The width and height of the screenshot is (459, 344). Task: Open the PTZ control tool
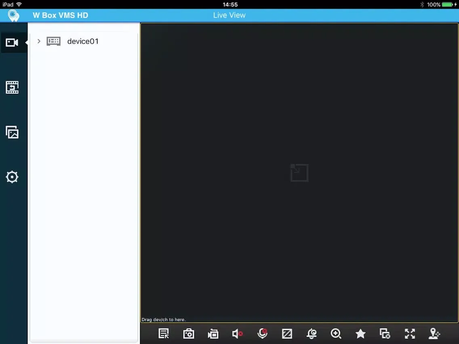coord(434,334)
